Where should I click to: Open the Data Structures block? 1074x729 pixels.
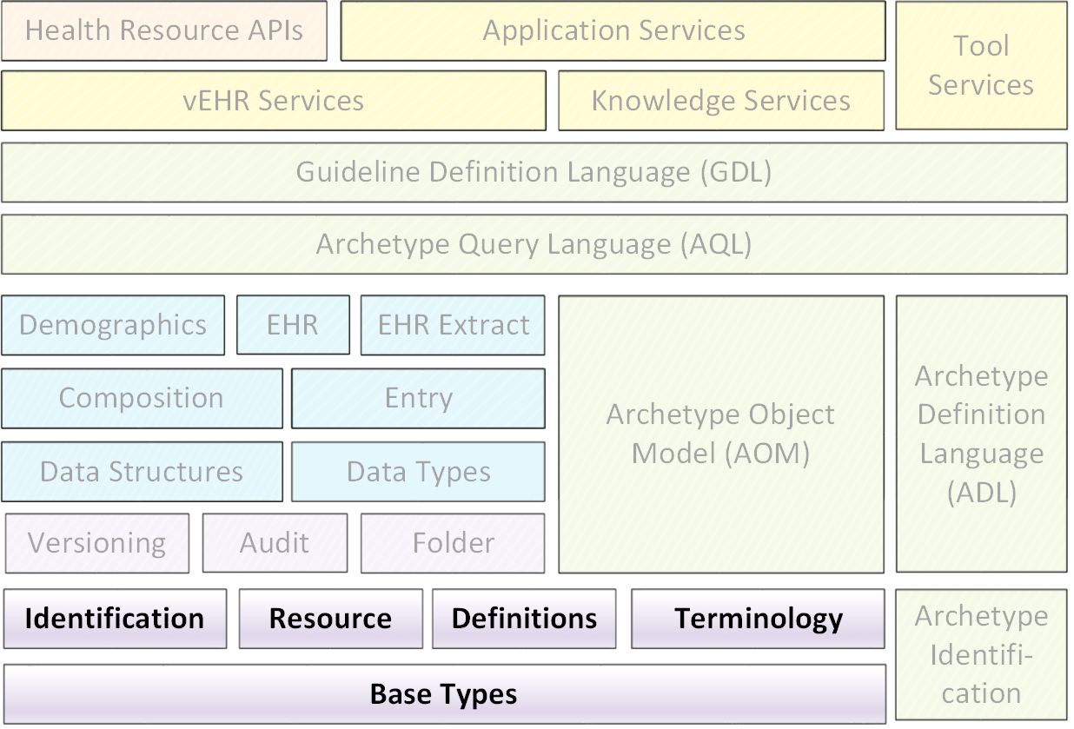point(142,472)
